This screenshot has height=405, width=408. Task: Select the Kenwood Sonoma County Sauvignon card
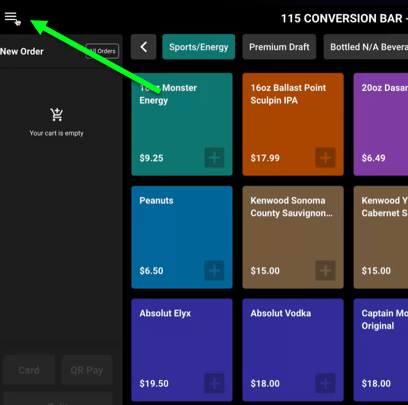293,237
